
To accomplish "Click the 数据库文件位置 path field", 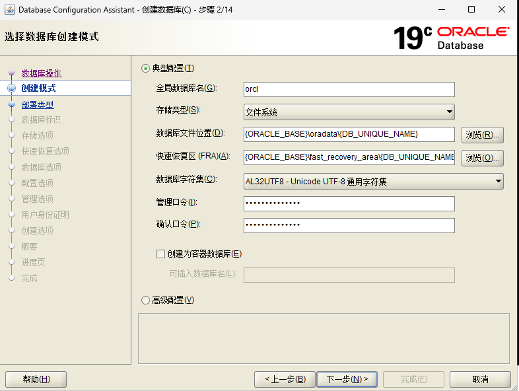I will click(349, 134).
